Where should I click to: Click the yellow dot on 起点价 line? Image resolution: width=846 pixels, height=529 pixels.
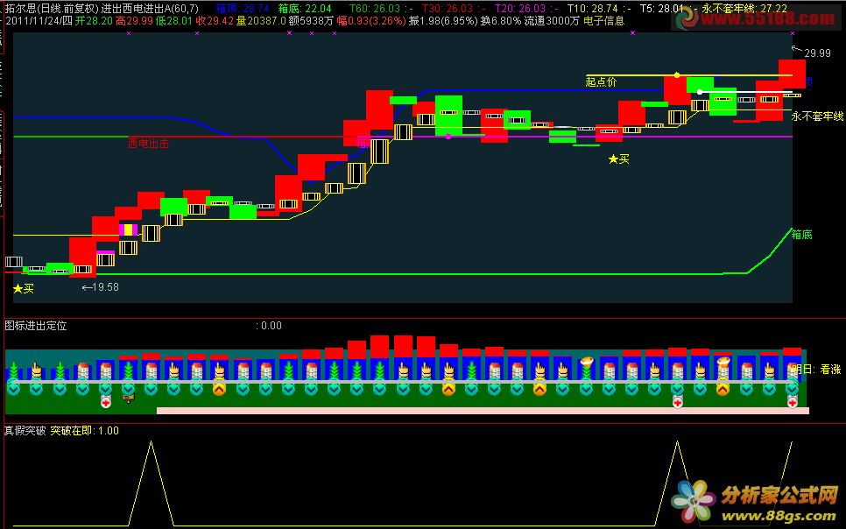coord(677,75)
